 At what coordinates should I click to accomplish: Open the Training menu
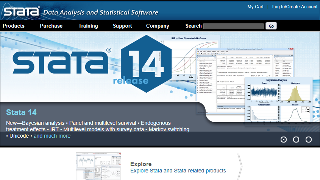pyautogui.click(x=88, y=26)
